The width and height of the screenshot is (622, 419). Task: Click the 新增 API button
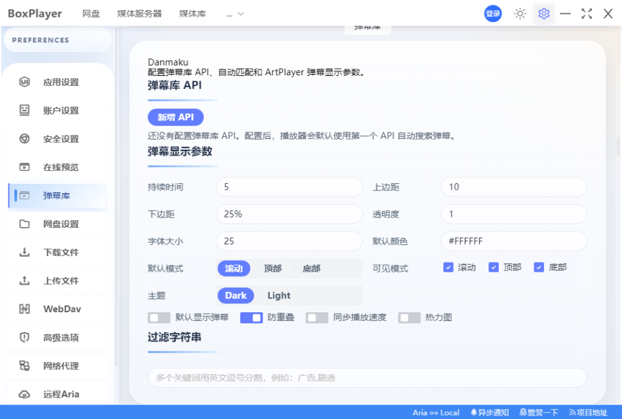175,117
